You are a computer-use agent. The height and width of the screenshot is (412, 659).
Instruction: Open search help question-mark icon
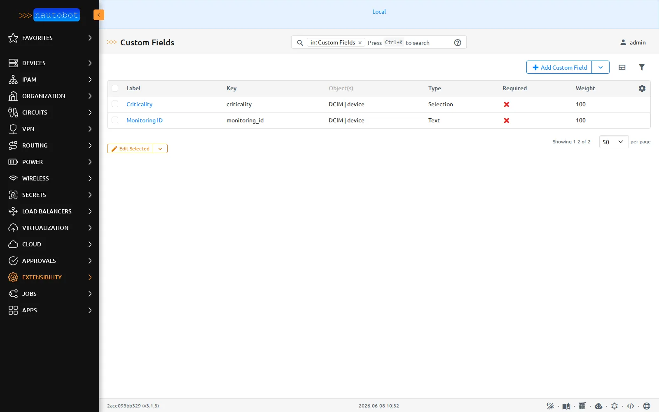click(x=458, y=43)
